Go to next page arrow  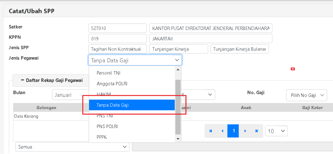(245, 131)
